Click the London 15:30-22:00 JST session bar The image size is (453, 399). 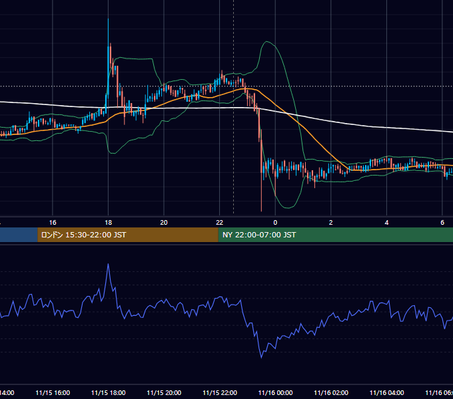(x=128, y=235)
